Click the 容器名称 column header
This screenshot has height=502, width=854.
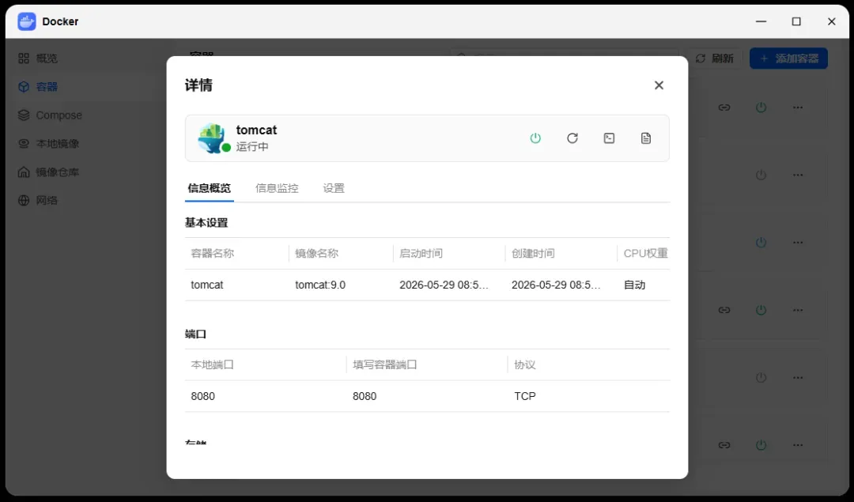click(213, 253)
